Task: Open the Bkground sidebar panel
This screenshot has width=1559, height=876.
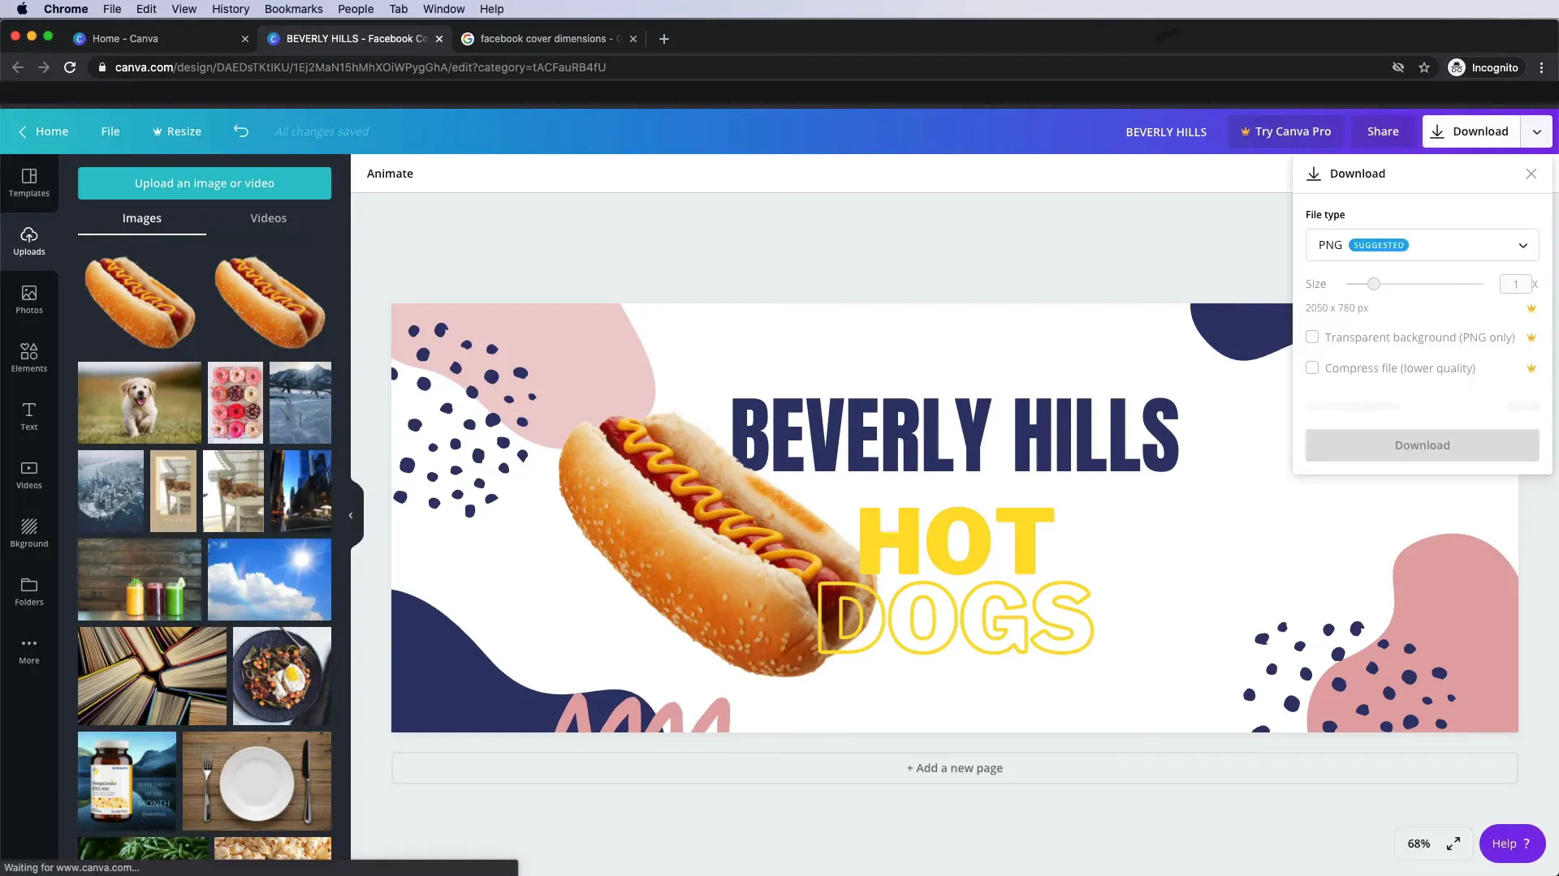Action: coord(29,534)
